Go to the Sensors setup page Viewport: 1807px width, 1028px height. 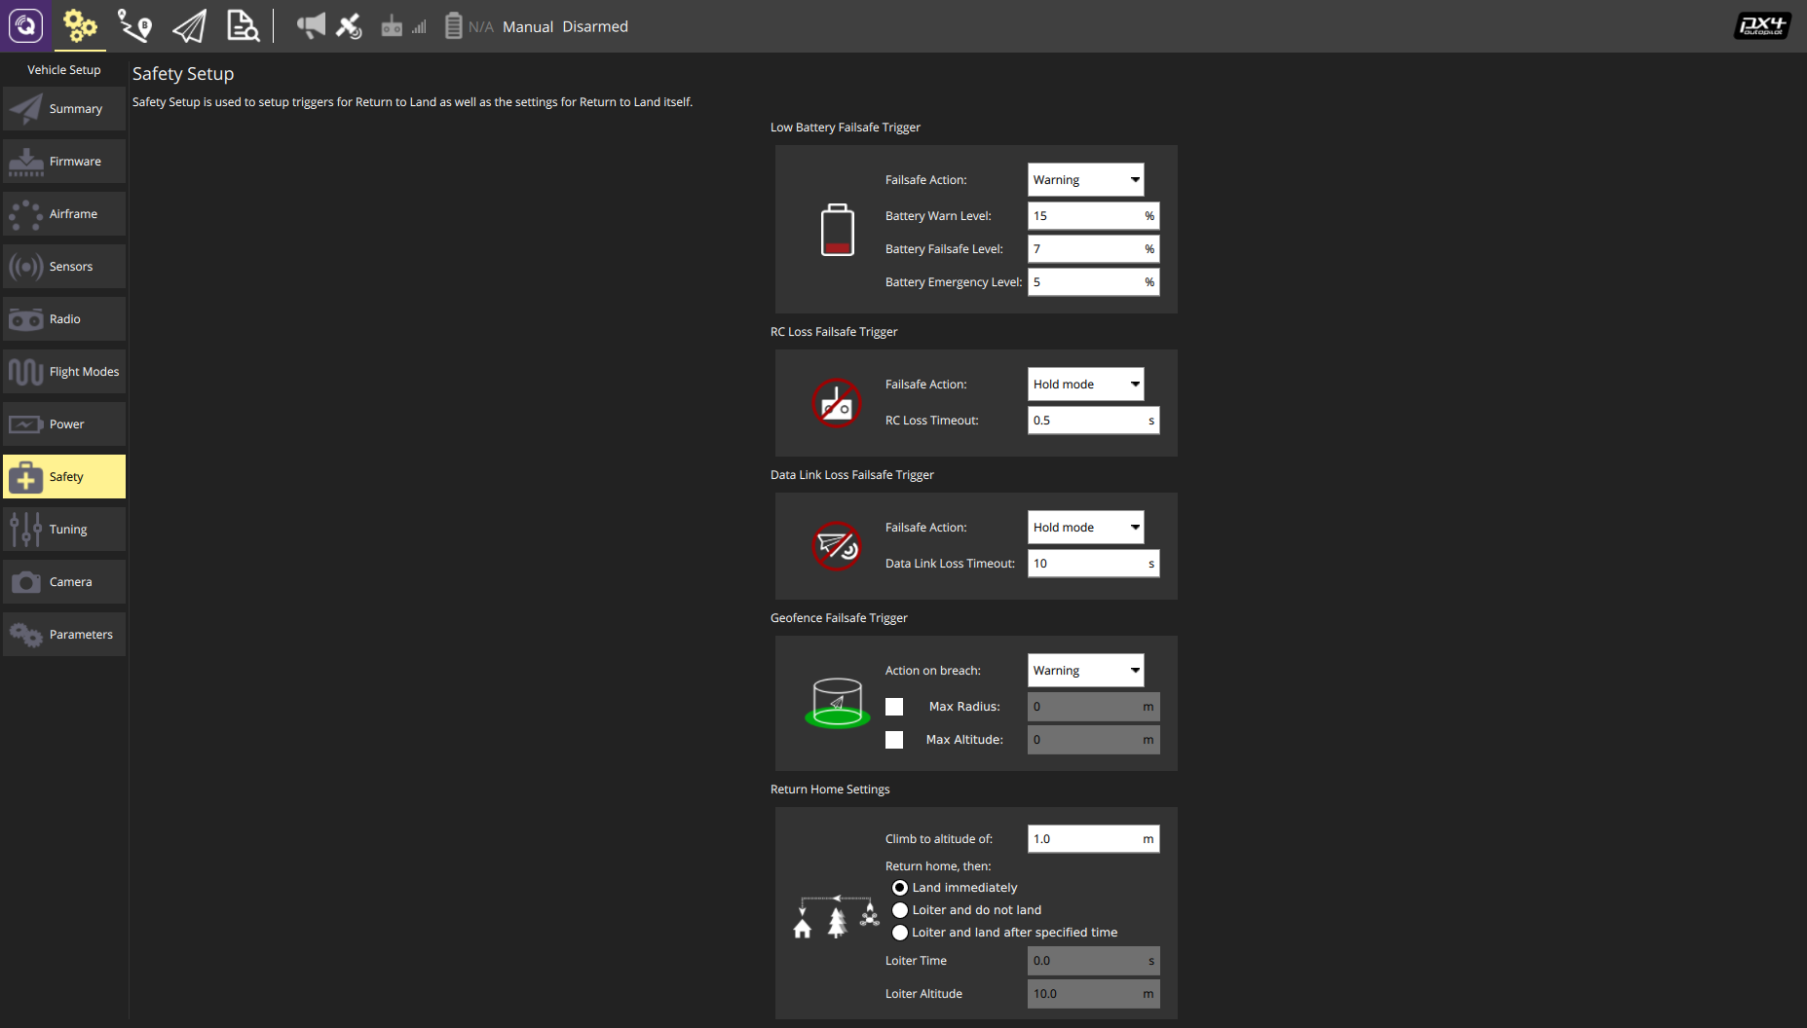64,267
